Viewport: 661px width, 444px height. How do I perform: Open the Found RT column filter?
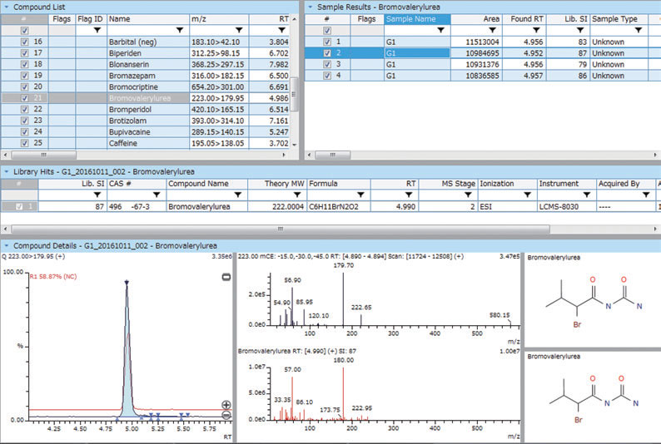536,30
